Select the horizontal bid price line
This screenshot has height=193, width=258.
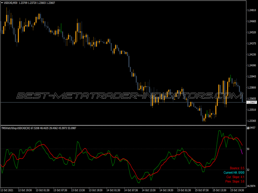coord(123,102)
